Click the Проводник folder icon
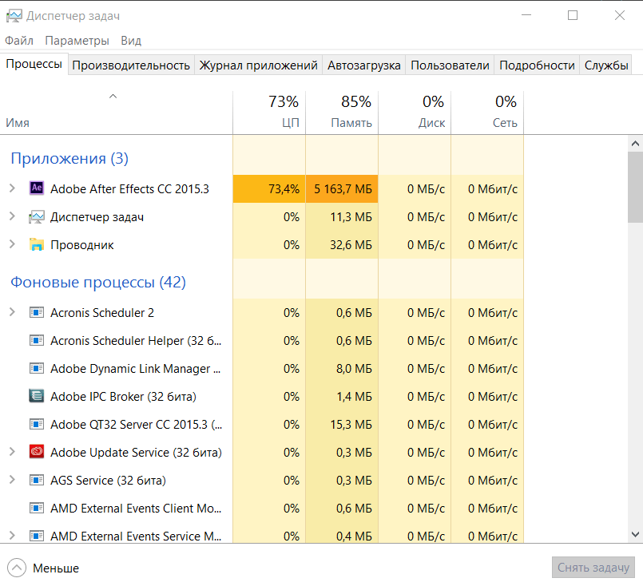The width and height of the screenshot is (643, 586). pyautogui.click(x=37, y=244)
